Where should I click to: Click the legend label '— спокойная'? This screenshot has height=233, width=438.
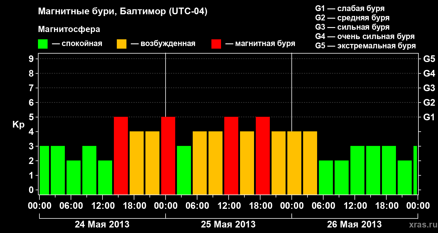coord(77,44)
